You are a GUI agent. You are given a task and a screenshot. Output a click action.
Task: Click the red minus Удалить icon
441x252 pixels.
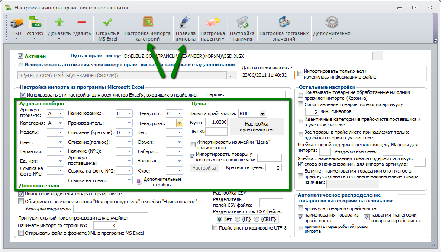pos(82,22)
